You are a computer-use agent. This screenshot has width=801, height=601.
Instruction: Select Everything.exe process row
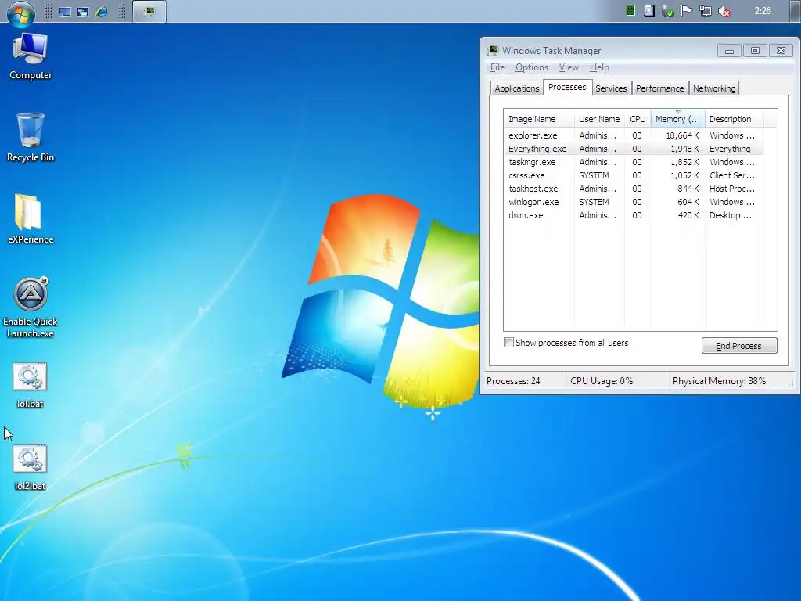(x=634, y=149)
